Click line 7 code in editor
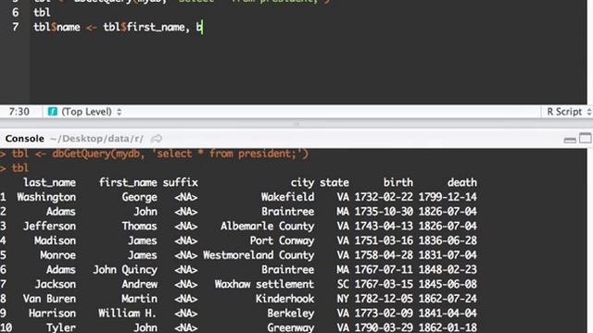 click(118, 27)
